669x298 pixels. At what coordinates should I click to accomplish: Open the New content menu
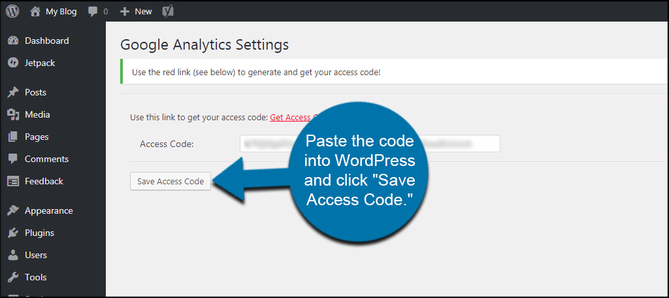tap(136, 11)
